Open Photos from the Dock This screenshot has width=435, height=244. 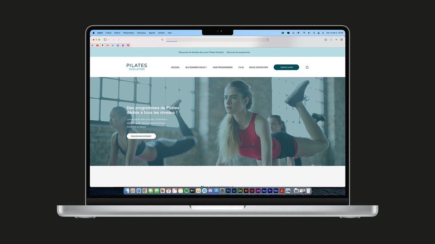click(162, 191)
